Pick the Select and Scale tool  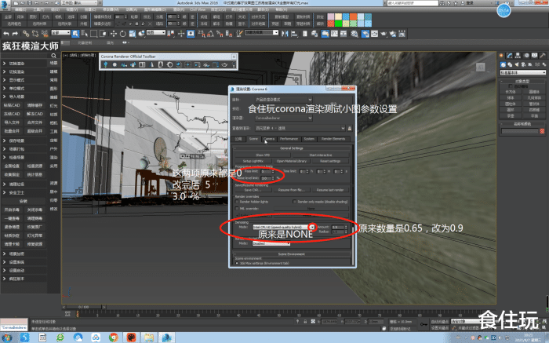(x=133, y=34)
